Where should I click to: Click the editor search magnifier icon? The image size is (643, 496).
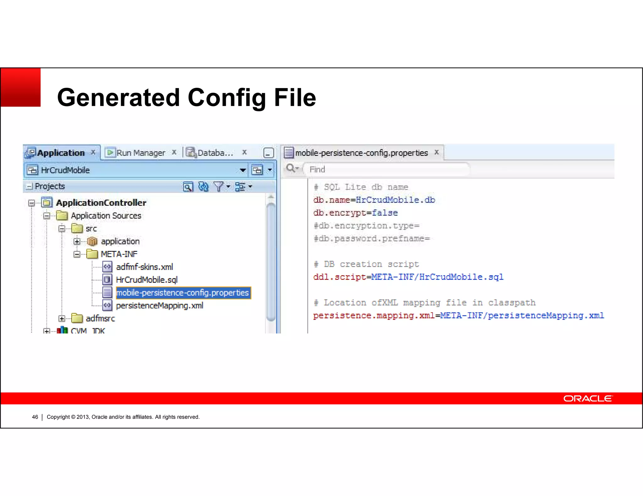291,169
